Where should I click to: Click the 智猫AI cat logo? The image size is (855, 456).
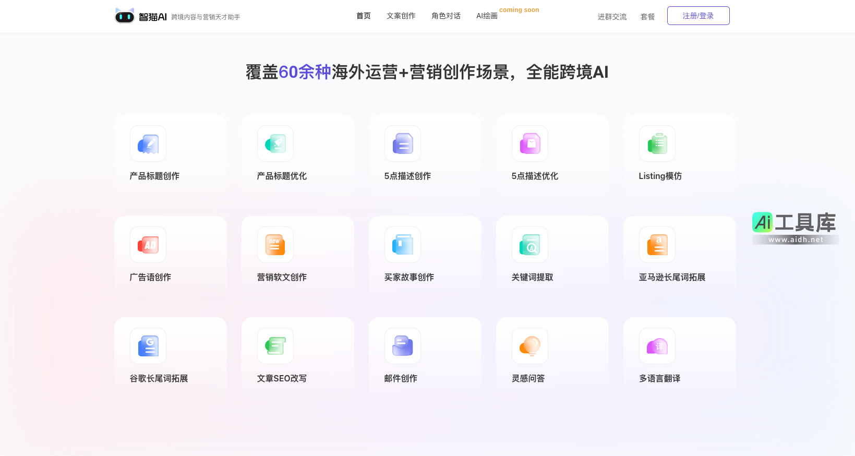pyautogui.click(x=125, y=16)
